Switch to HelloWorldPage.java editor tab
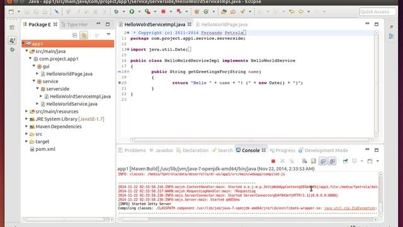Image resolution: width=403 pixels, height=227 pixels. pos(222,25)
